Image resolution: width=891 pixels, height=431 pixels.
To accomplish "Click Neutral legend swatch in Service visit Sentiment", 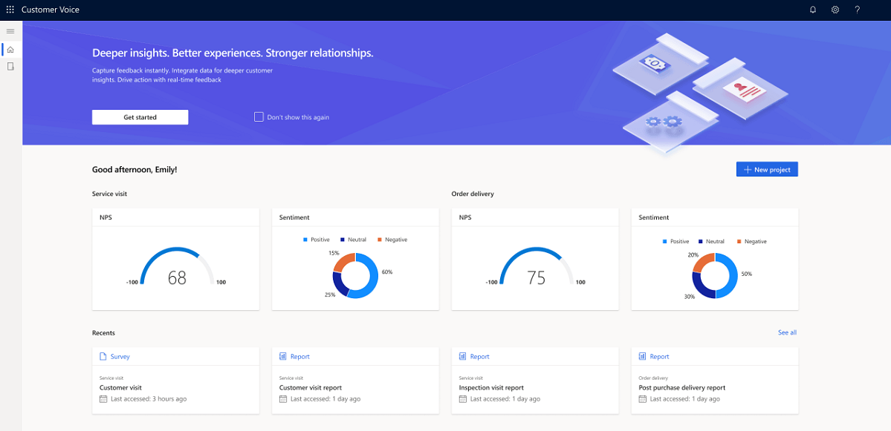I will point(343,240).
